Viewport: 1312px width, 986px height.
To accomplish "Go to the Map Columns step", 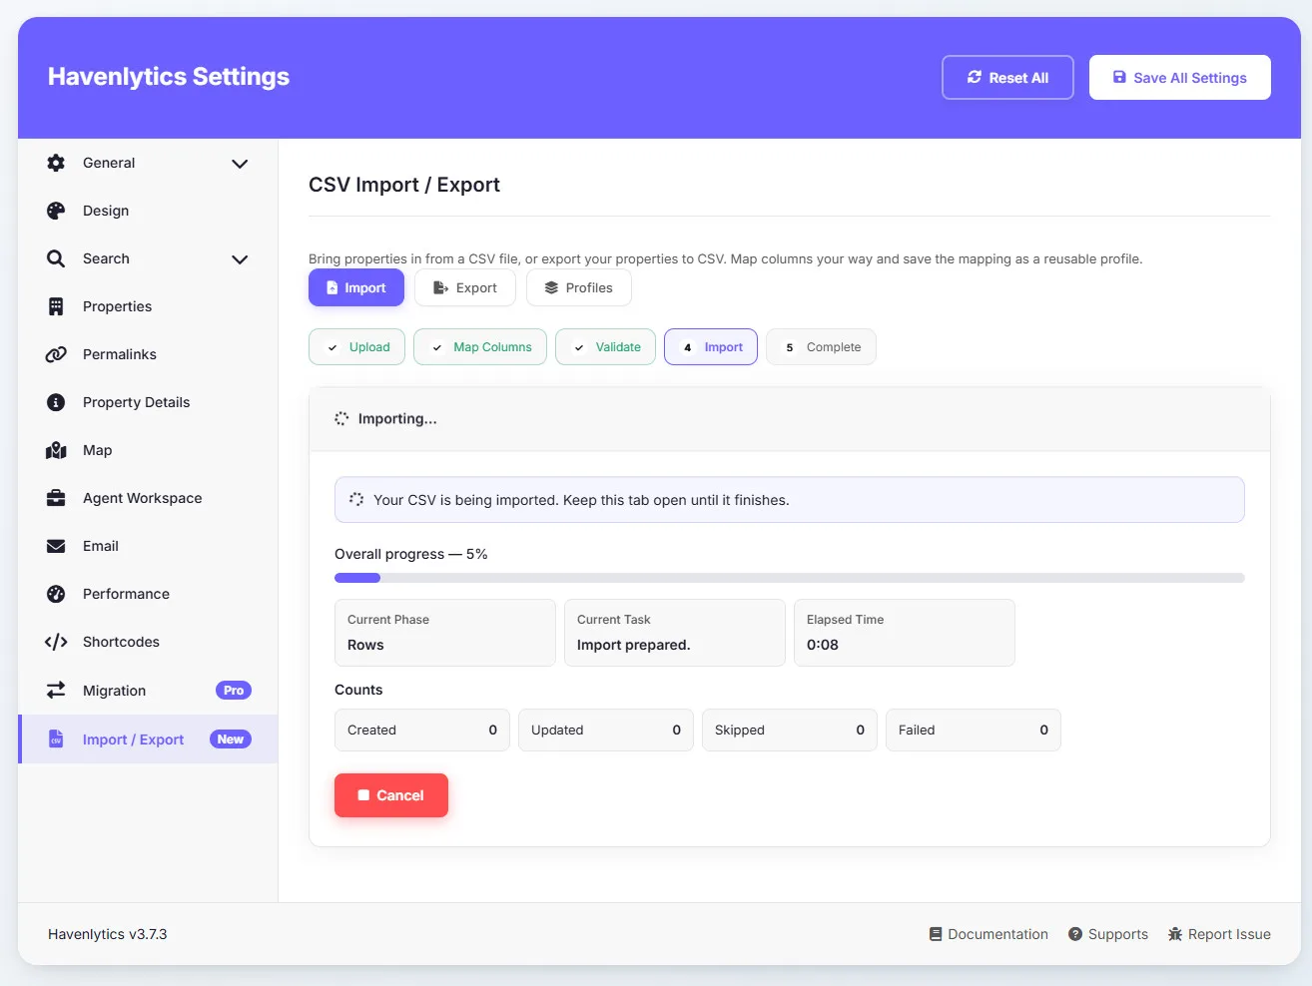I will (x=480, y=347).
